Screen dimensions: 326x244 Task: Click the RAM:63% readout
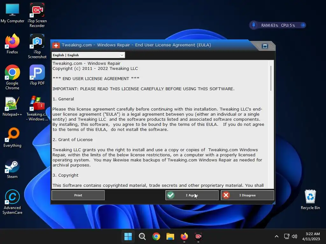pos(269,25)
